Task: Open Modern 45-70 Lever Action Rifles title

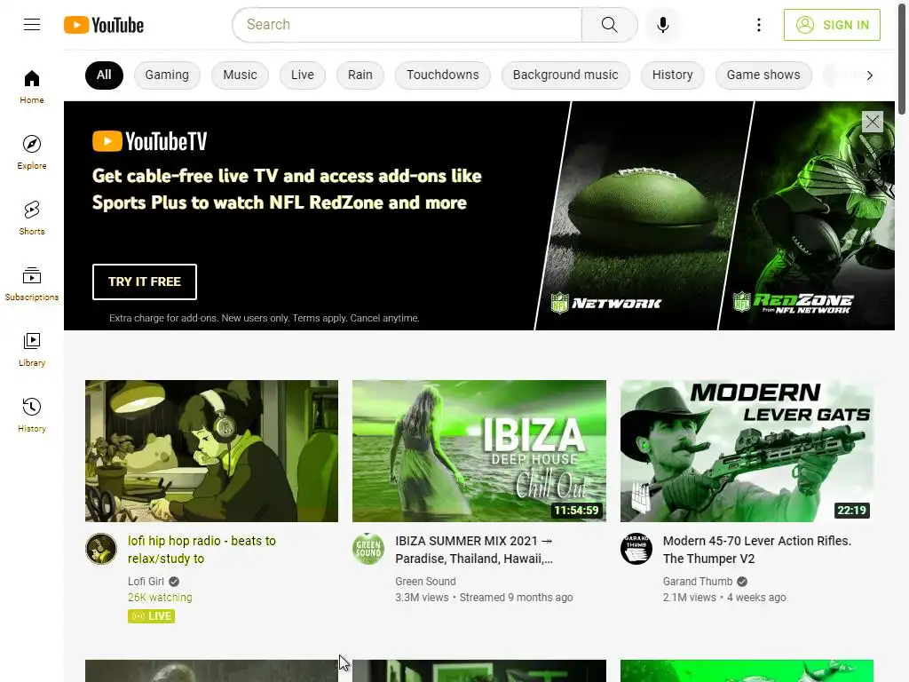Action: pos(757,550)
